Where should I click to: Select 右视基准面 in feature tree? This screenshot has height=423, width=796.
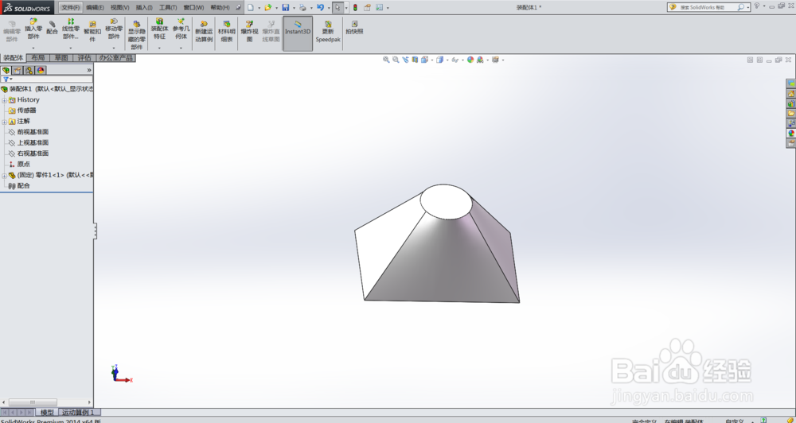33,153
